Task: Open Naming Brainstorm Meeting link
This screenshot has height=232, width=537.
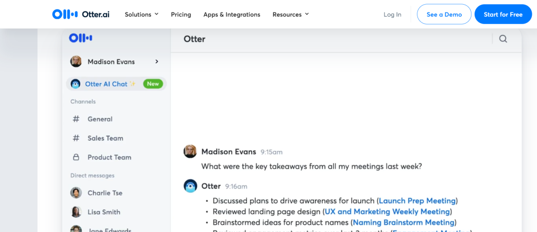Action: [403, 223]
